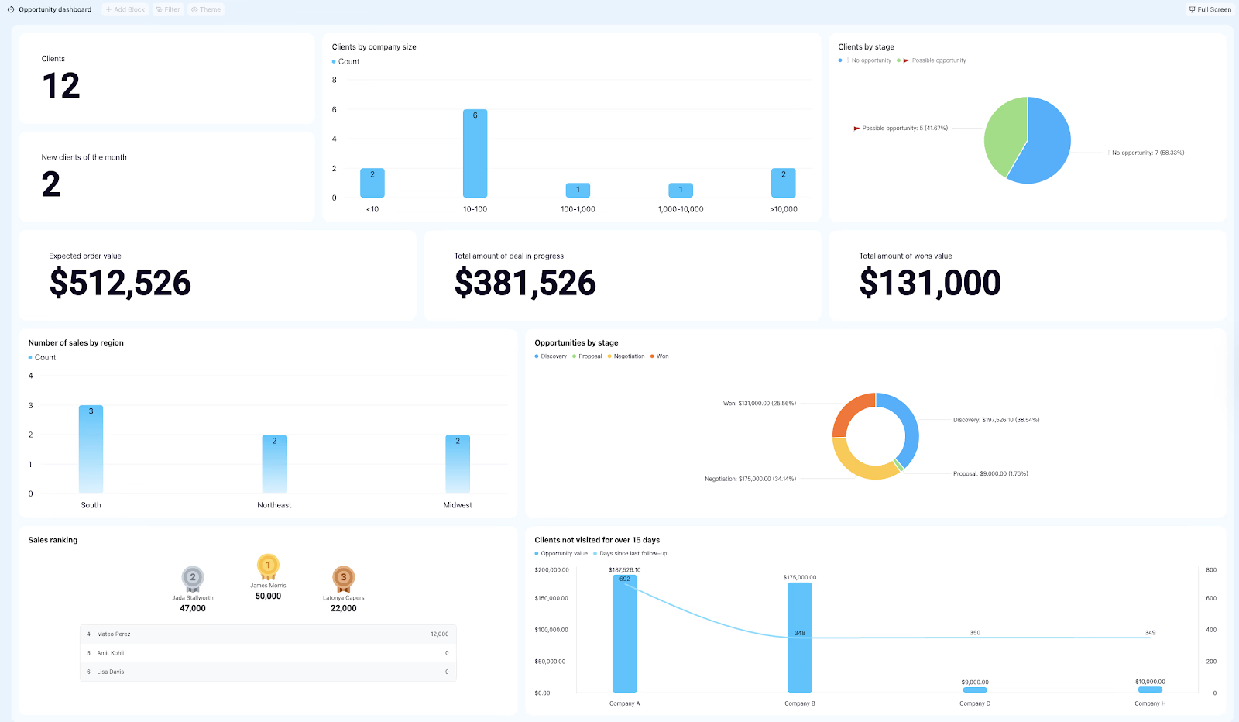Click the 10-100 company size bar
Image resolution: width=1239 pixels, height=722 pixels.
[x=475, y=153]
